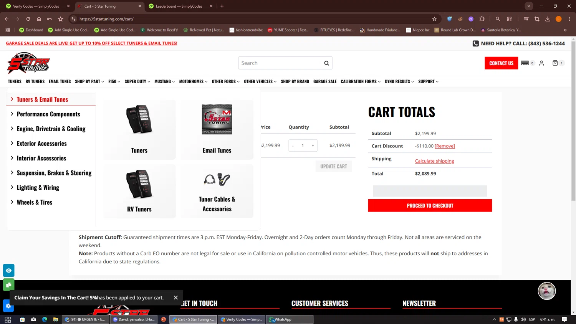The width and height of the screenshot is (576, 324).
Task: Expand Interior Accessories category
Action: (51, 158)
